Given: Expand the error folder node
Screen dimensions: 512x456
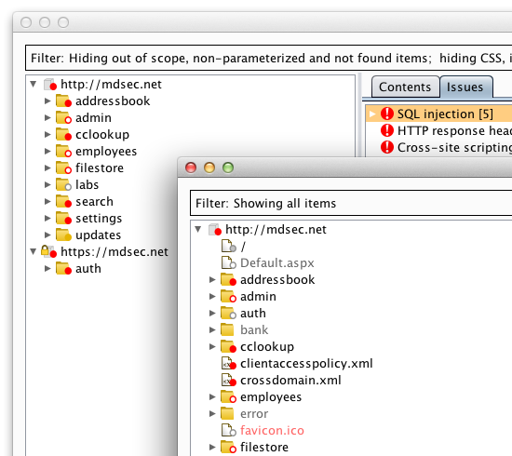Looking at the screenshot, I should click(212, 413).
